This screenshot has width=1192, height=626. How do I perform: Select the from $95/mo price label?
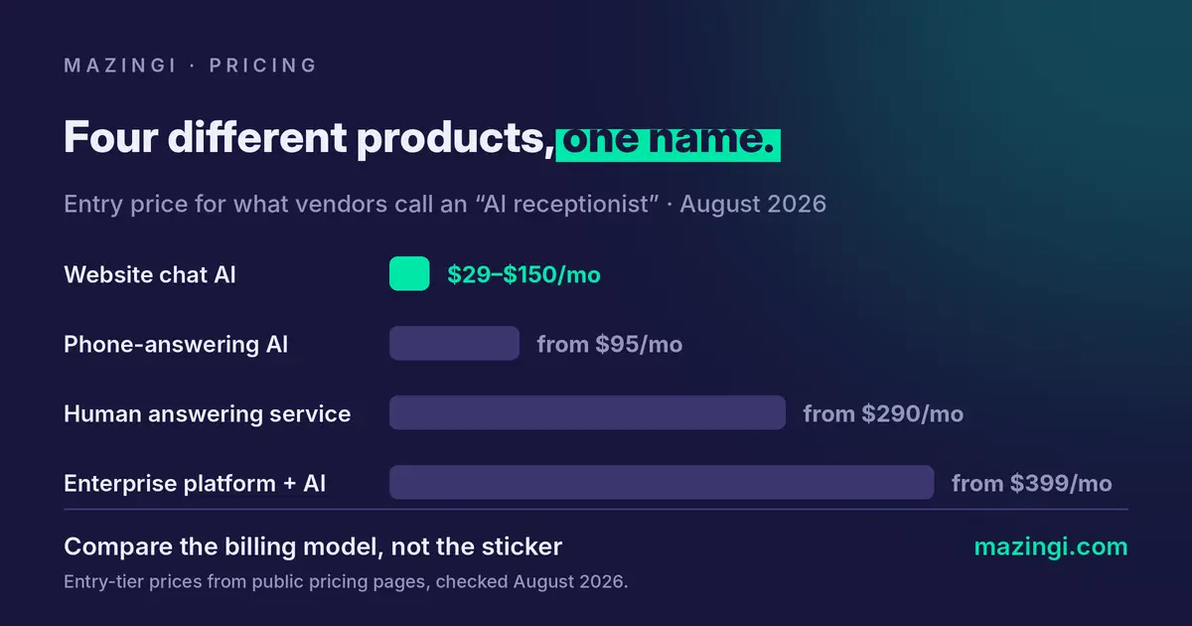610,345
